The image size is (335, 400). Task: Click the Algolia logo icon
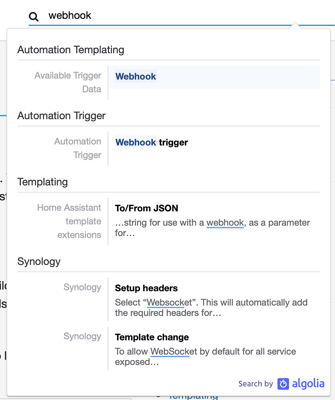point(283,384)
